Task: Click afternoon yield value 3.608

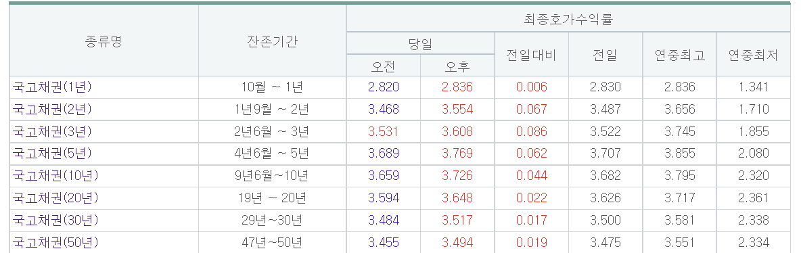Action: tap(457, 131)
